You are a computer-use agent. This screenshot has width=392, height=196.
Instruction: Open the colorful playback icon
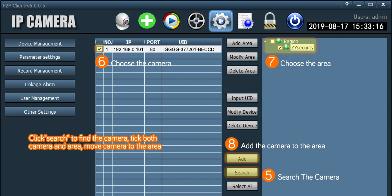click(172, 21)
